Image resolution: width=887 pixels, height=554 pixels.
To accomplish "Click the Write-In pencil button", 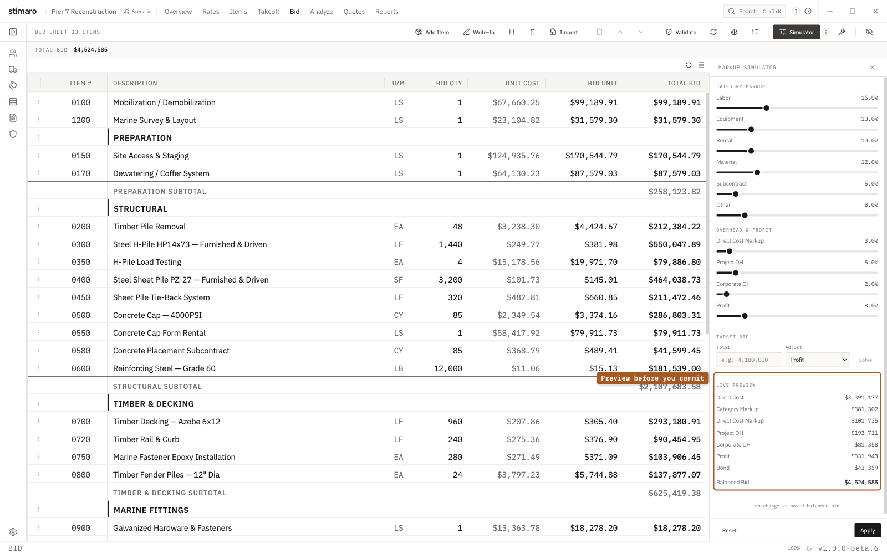I will point(478,32).
